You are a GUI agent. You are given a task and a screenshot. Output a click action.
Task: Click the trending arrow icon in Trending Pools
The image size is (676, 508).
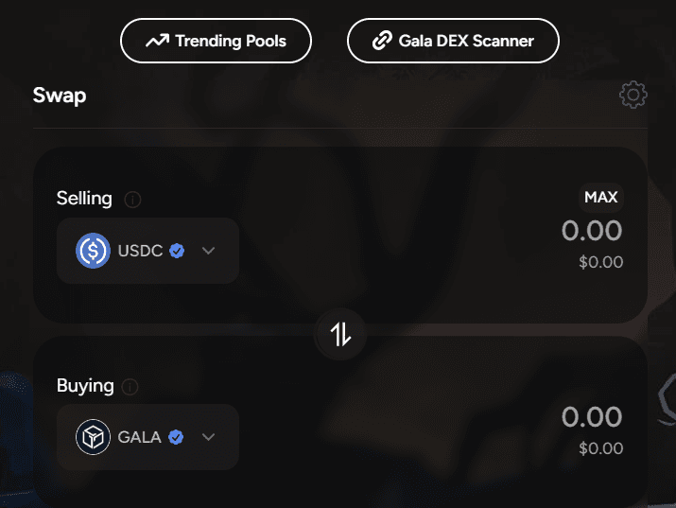coord(157,41)
